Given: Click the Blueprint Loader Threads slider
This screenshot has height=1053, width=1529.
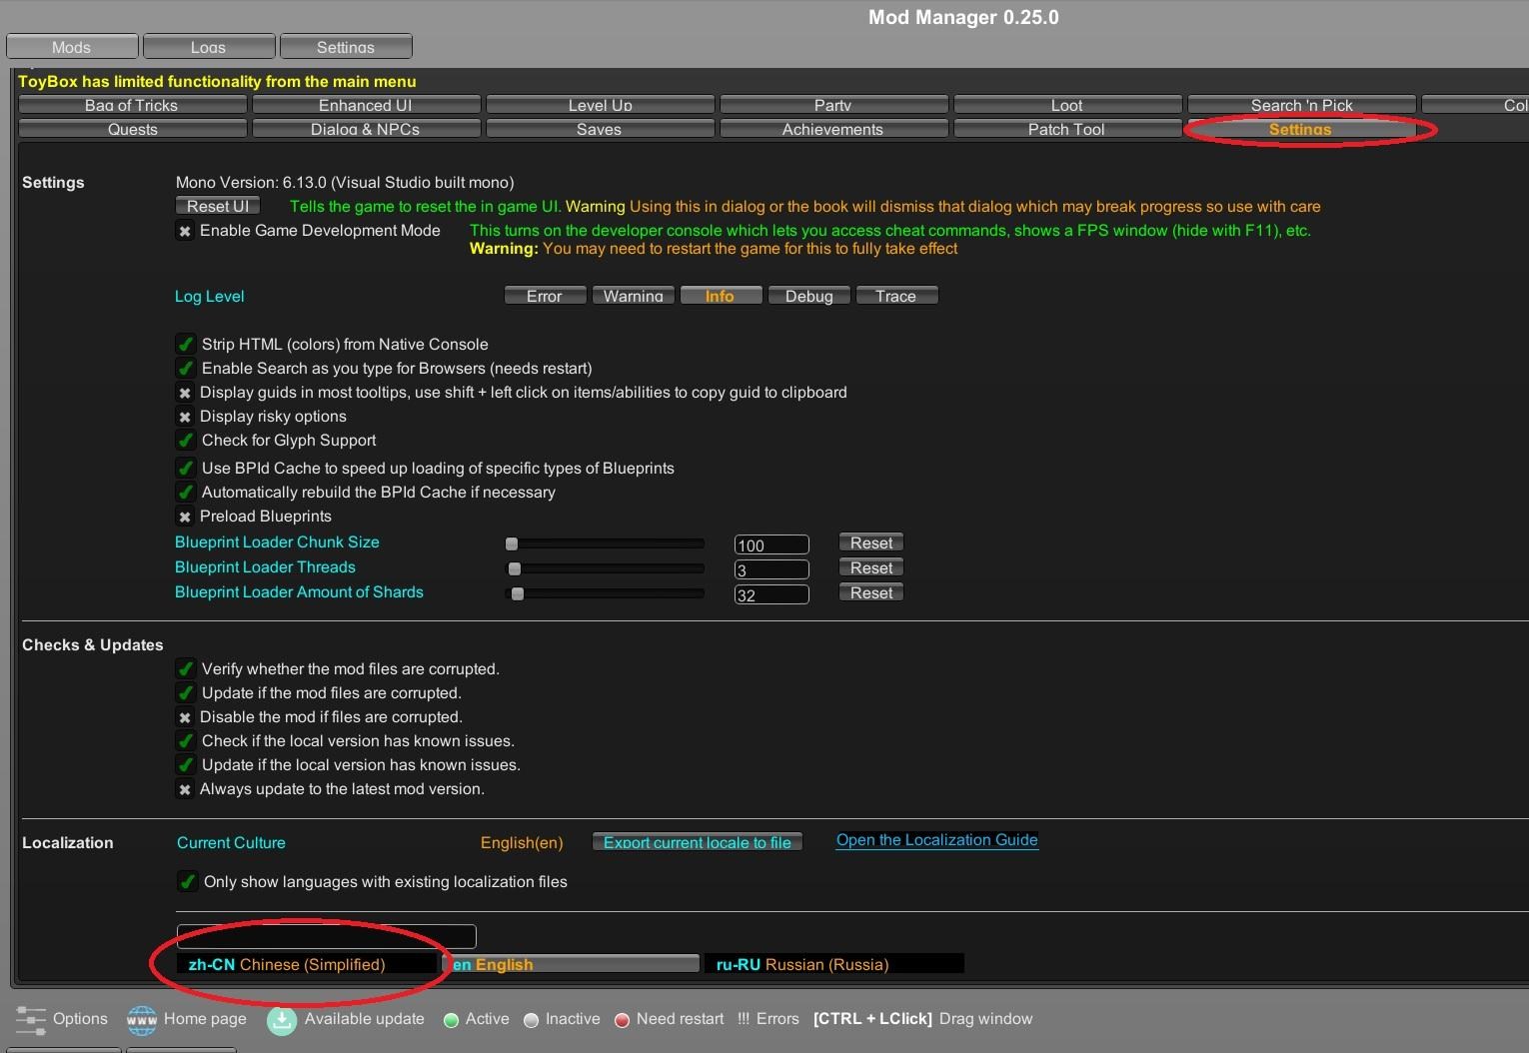Looking at the screenshot, I should click(605, 567).
